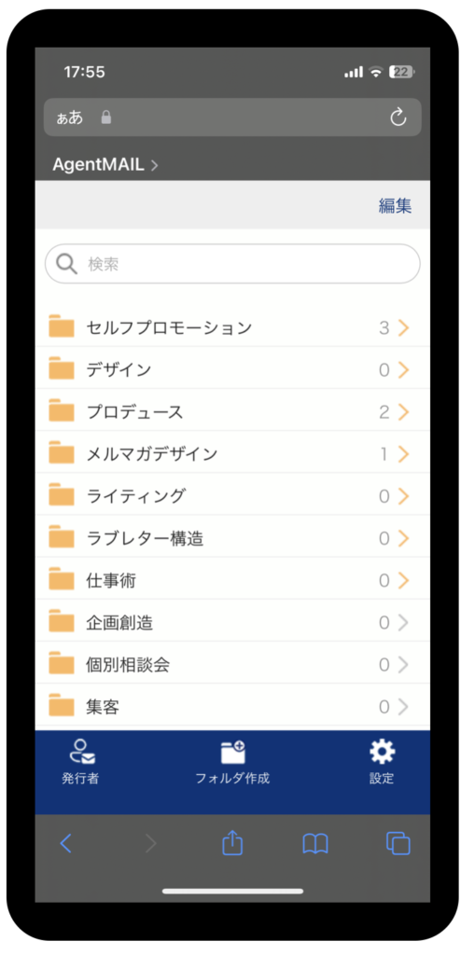The width and height of the screenshot is (475, 955).
Task: Click count 2 on プロデュース row
Action: [x=384, y=411]
